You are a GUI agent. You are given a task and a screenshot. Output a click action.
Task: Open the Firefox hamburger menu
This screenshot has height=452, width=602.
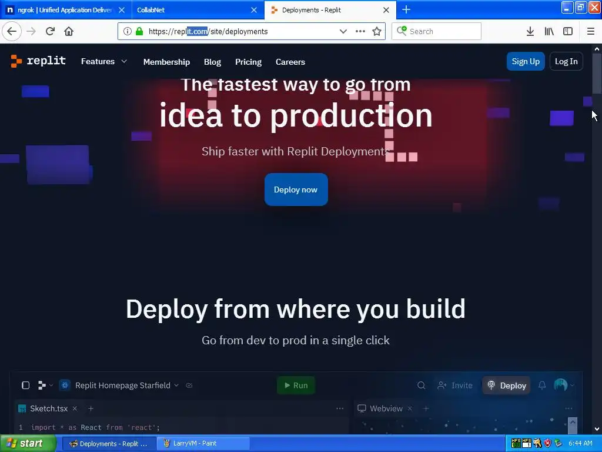[591, 31]
